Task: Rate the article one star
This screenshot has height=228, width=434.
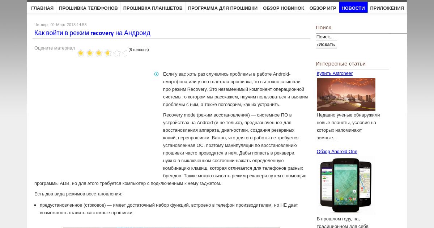Action: coord(81,53)
